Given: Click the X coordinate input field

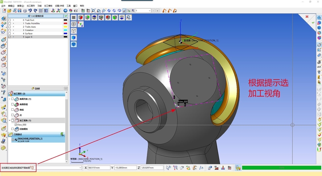Looking at the screenshot, I should (x=99, y=168).
